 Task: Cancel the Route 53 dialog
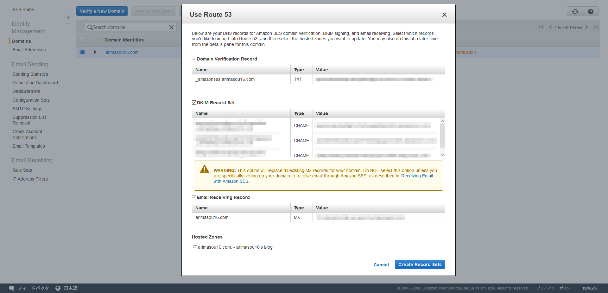tap(381, 265)
